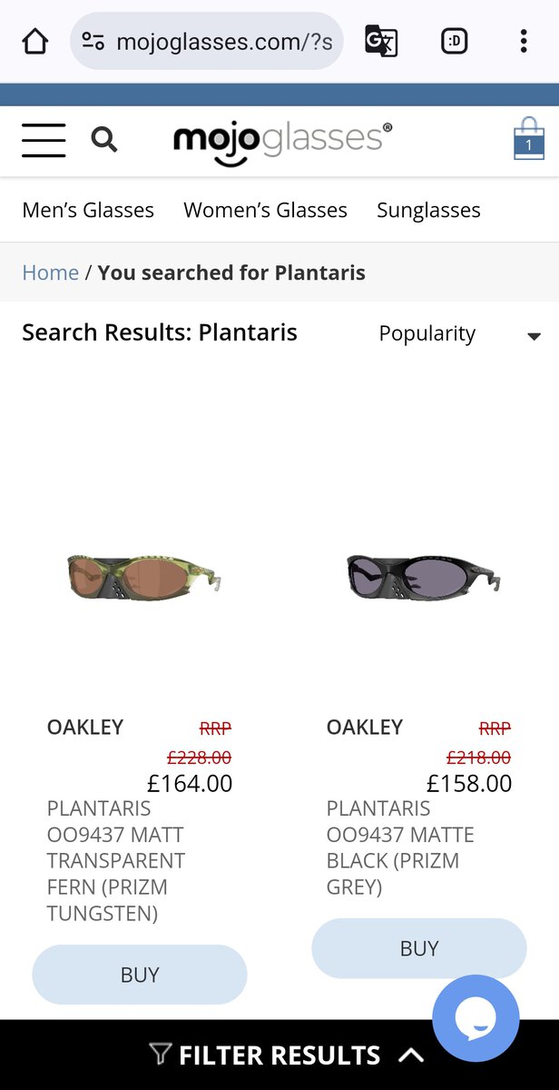Screen dimensions: 559x1090
Task: Open the browser tab switcher
Action: tap(454, 41)
